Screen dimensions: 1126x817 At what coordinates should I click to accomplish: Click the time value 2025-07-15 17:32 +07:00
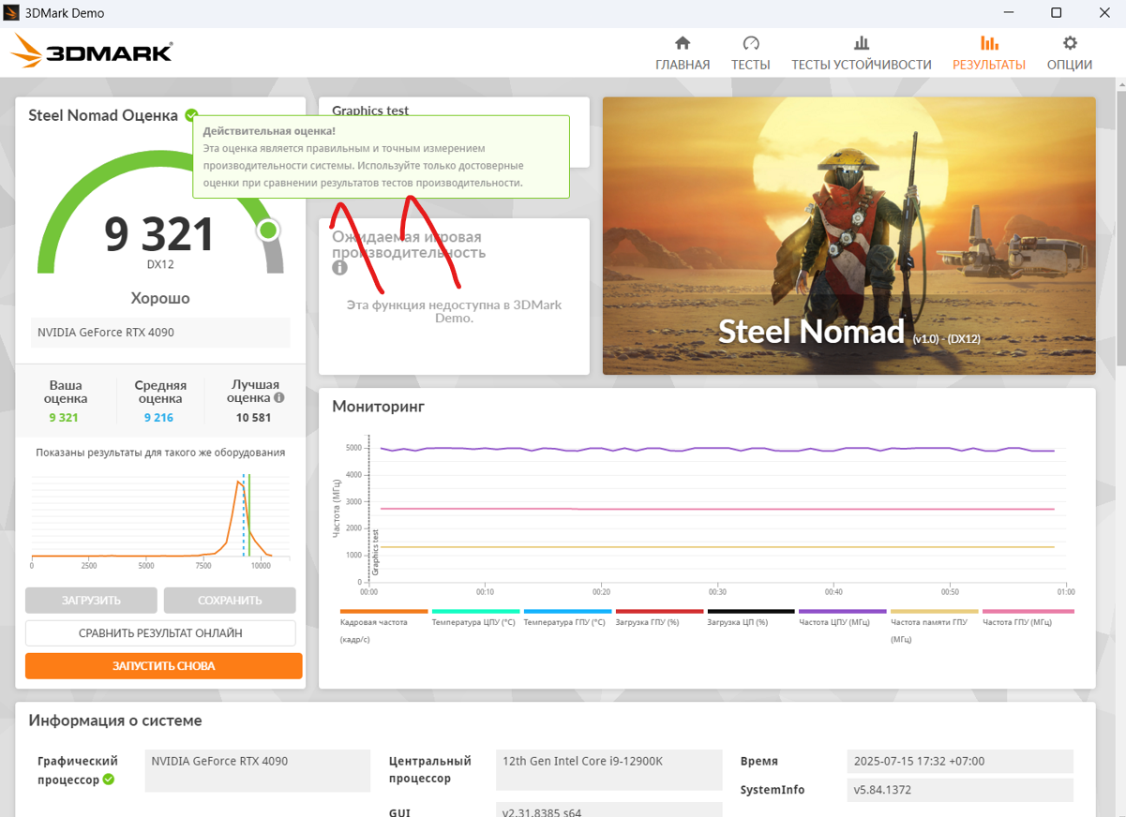(x=960, y=762)
